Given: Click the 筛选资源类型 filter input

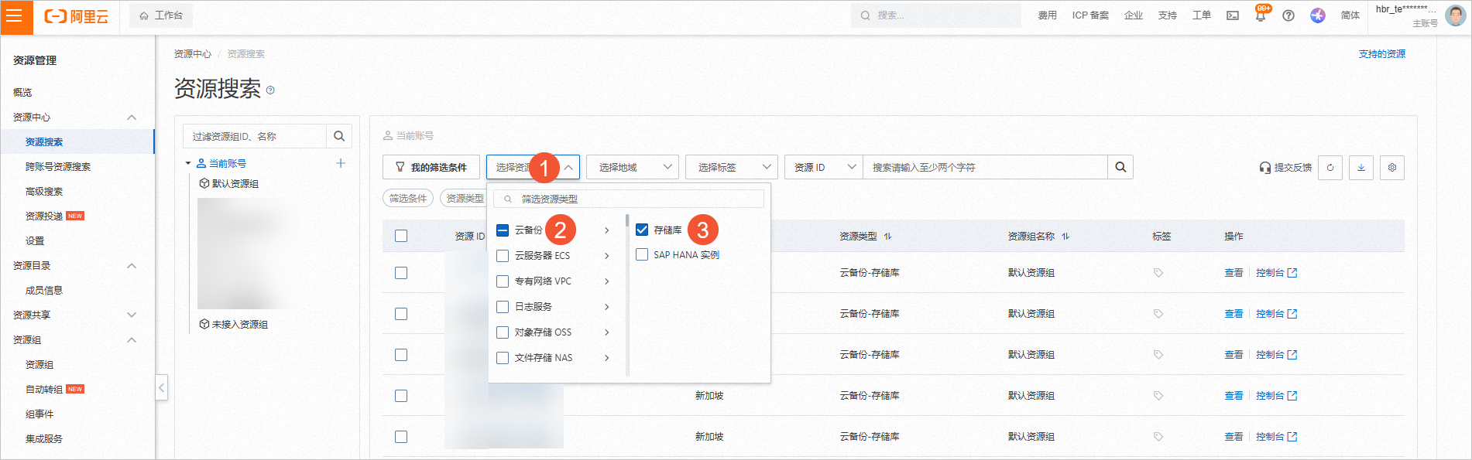Looking at the screenshot, I should tap(629, 199).
